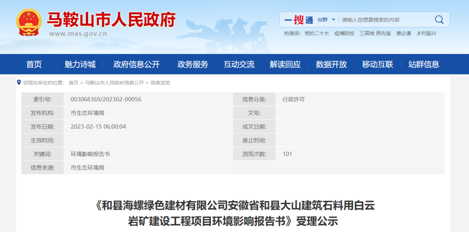
Task: Open the 站群 search scope dropdown
Action: click(326, 20)
